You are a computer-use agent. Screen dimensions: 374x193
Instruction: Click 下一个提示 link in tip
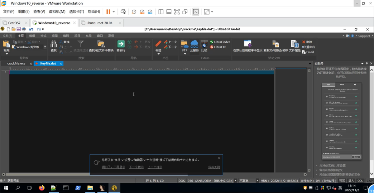pos(137,167)
